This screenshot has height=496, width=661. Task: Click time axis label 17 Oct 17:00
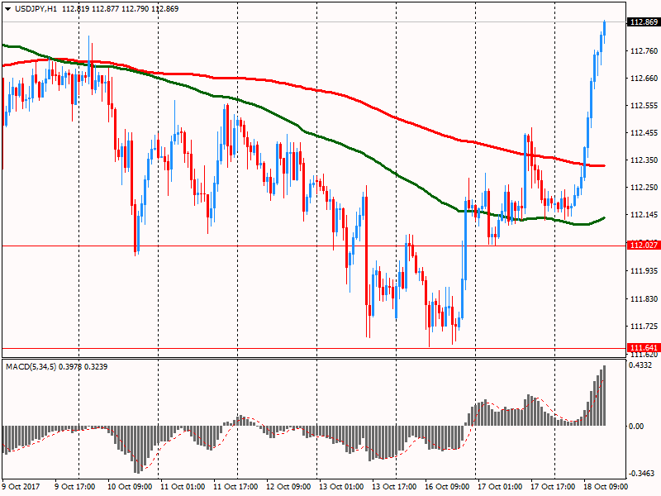pos(553,487)
